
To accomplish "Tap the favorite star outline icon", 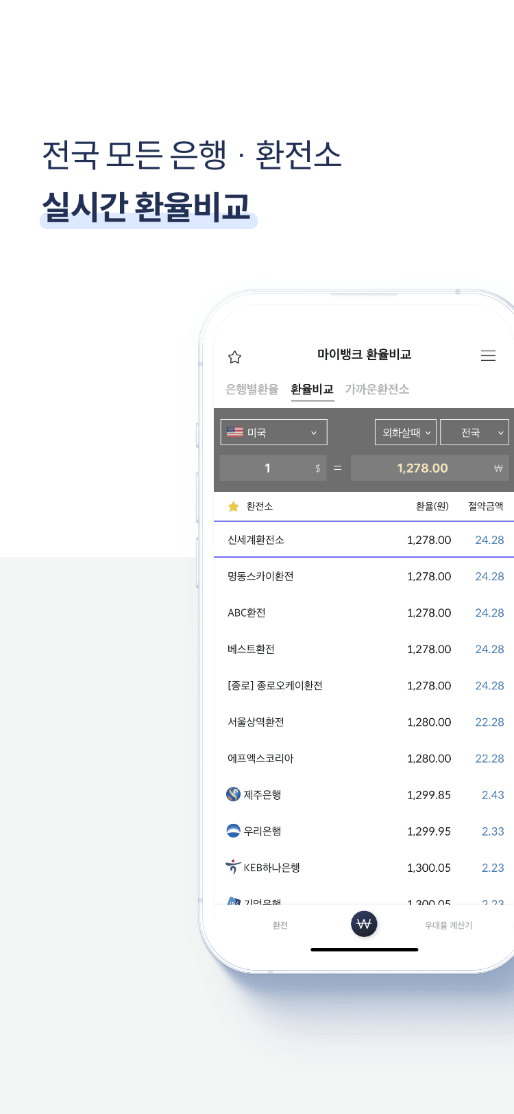I will (x=234, y=357).
